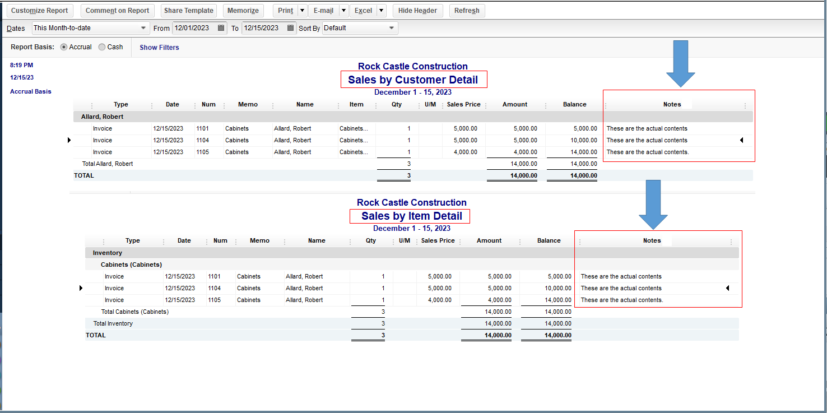Click the From date calendar icon
The height and width of the screenshot is (413, 827).
click(x=221, y=27)
